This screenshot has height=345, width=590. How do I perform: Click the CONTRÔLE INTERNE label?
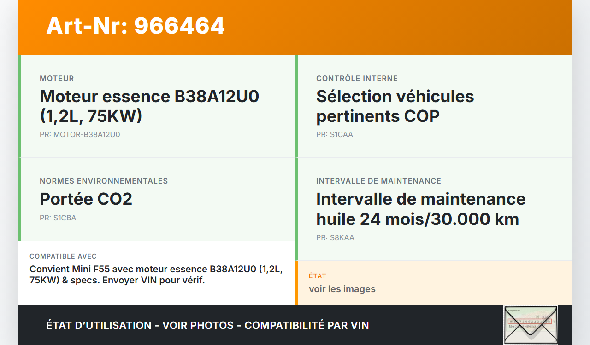point(357,79)
